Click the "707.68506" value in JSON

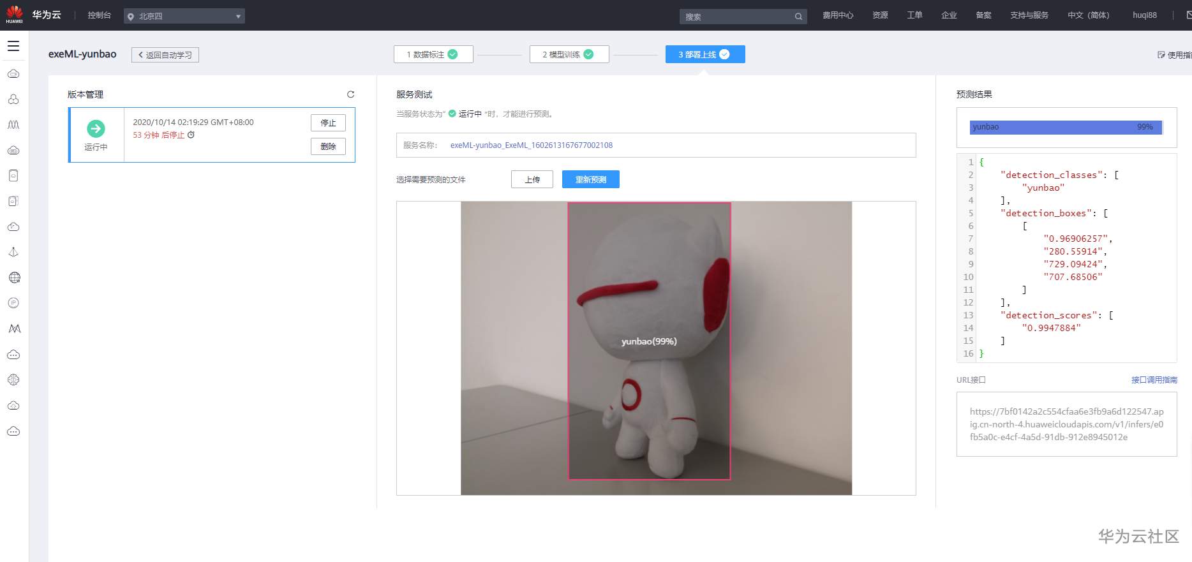pyautogui.click(x=1073, y=277)
